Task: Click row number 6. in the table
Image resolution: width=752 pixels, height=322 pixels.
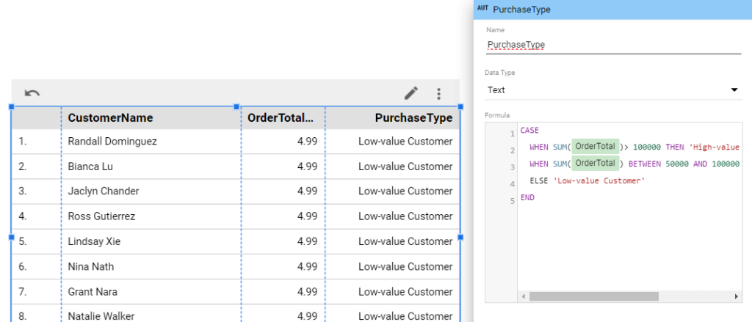Action: pos(23,266)
